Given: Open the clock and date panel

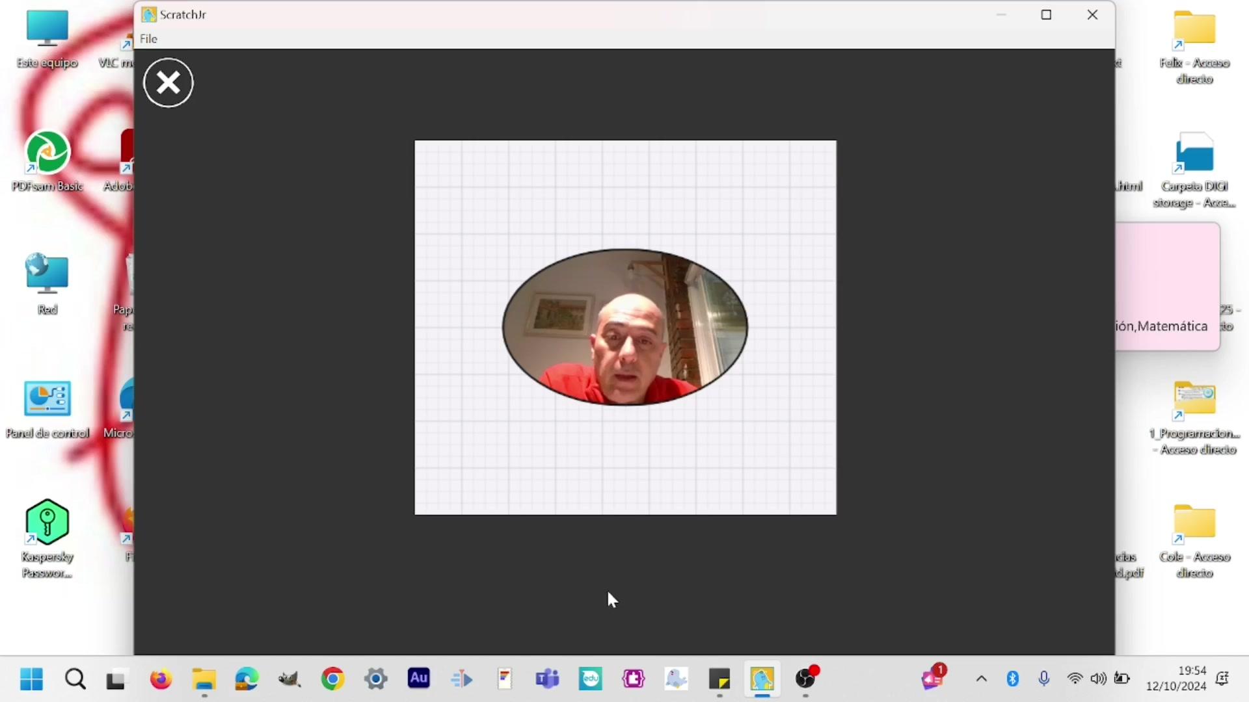Looking at the screenshot, I should pyautogui.click(x=1175, y=678).
